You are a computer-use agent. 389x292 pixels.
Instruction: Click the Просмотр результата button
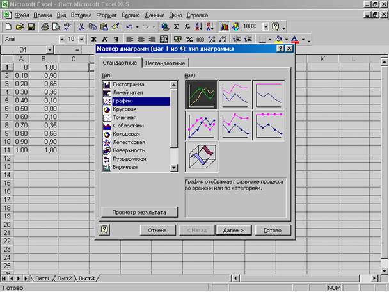140,212
